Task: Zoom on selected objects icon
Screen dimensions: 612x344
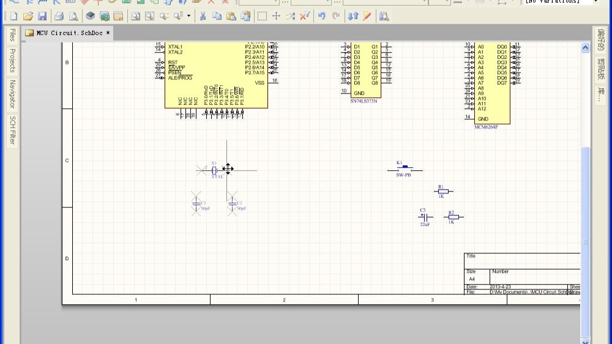Action: pos(164,16)
